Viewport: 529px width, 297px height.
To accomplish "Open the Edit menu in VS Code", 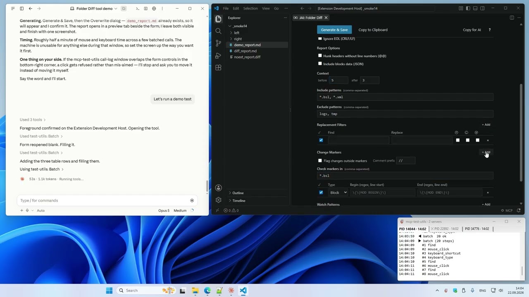I will (236, 8).
